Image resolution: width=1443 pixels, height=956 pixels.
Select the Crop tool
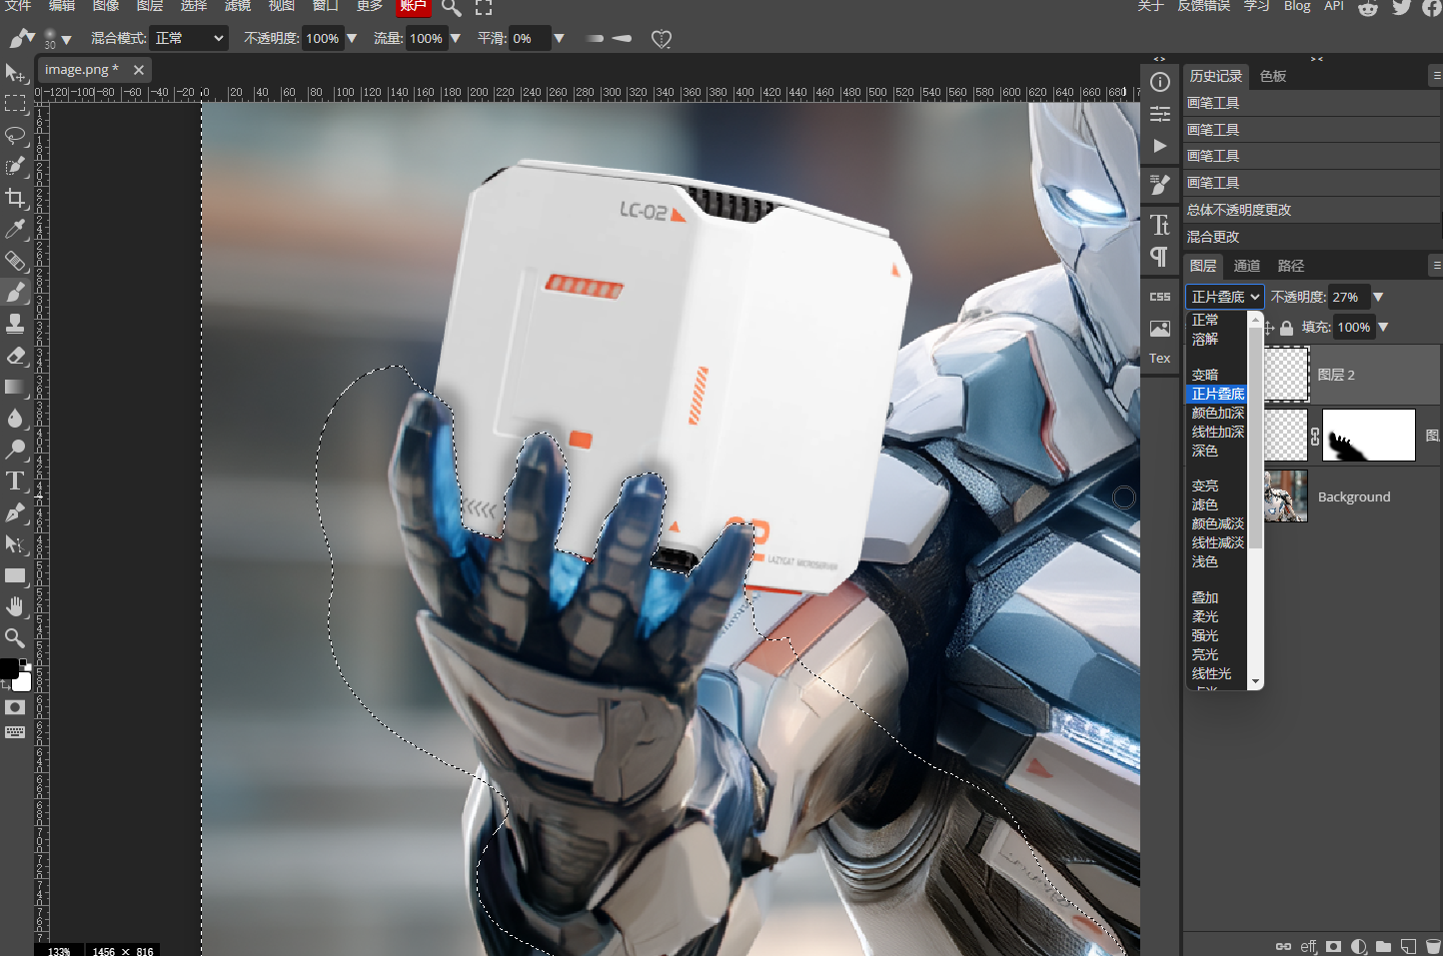click(15, 198)
